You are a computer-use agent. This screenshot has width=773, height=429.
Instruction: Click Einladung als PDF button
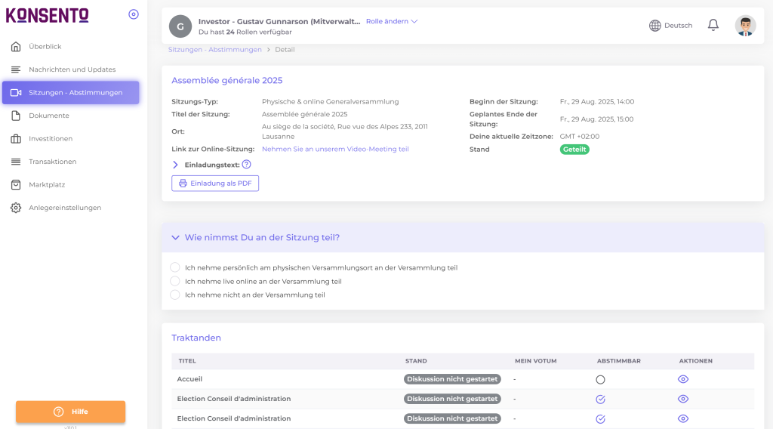coord(215,184)
